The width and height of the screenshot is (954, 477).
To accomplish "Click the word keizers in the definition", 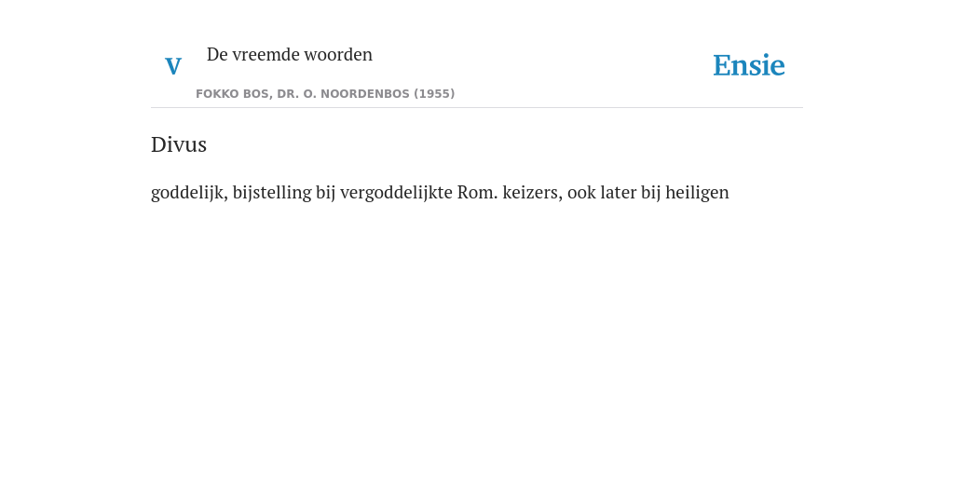I will [532, 193].
